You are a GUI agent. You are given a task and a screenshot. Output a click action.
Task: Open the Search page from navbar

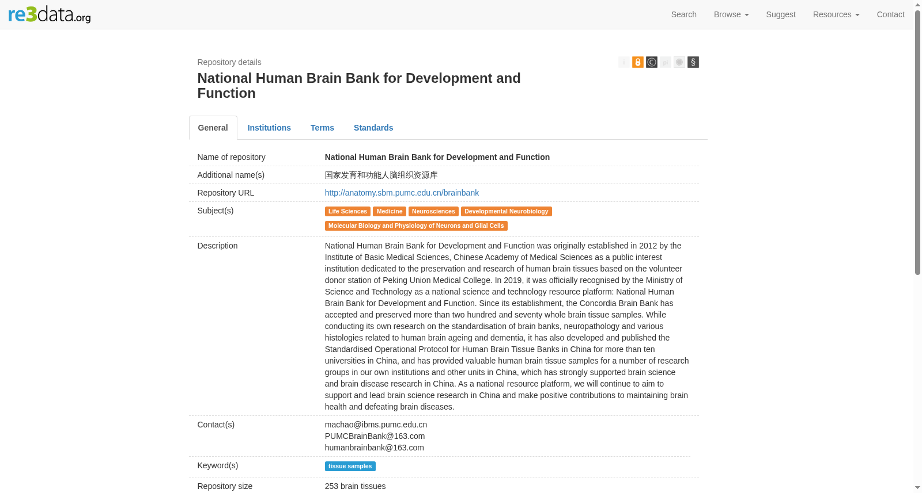pos(684,14)
